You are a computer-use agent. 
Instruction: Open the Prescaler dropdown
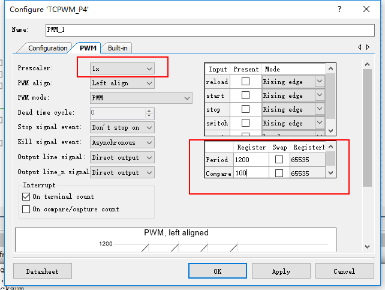122,68
